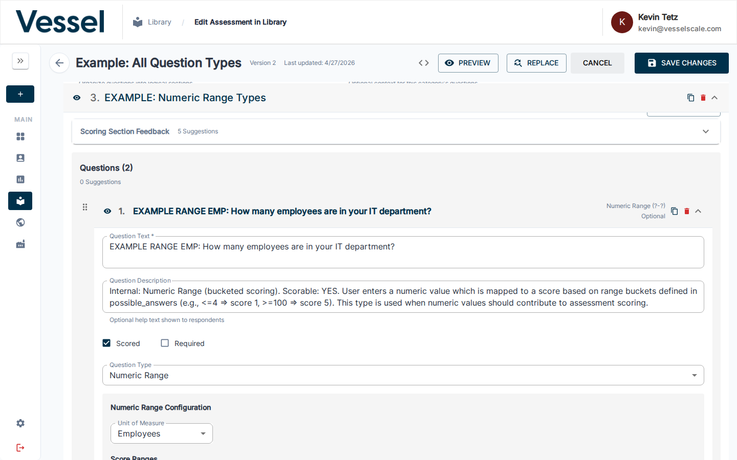Toggle visibility eye of section 3

[77, 98]
